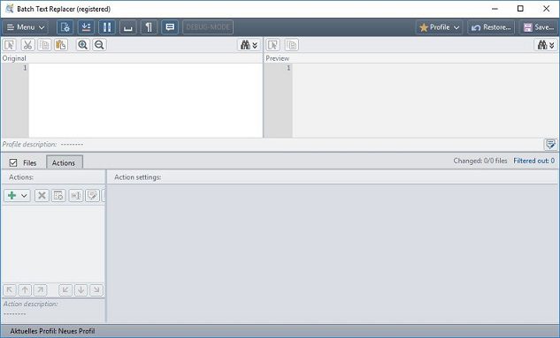Open the Profile dropdown
Screen dimensions: 560x338
439,27
